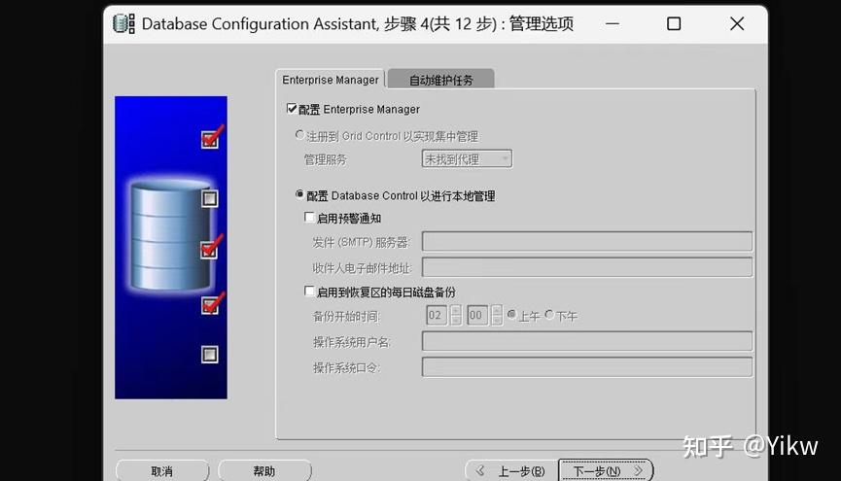Image resolution: width=841 pixels, height=481 pixels.
Task: Uncheck 配置 Enterprise Manager checkbox
Action: (x=292, y=109)
